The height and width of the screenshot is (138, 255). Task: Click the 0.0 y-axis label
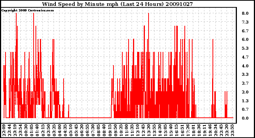pyautogui.click(x=245, y=118)
